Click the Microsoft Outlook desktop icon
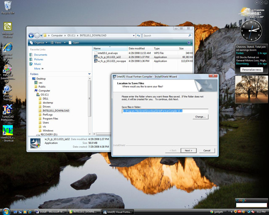The width and height of the screenshot is (269, 215). 8,30
